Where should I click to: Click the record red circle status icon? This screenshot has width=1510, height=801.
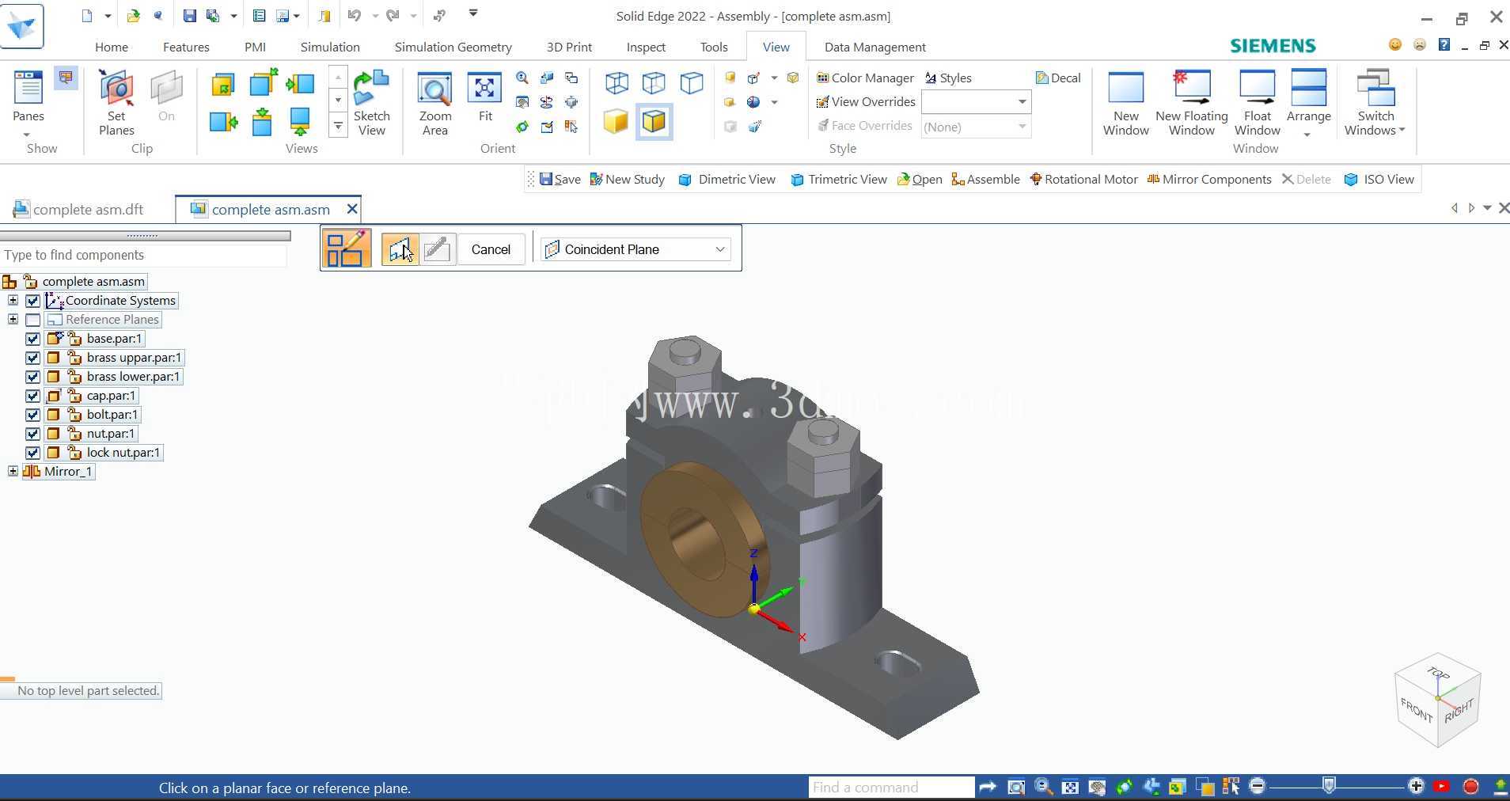point(1471,787)
